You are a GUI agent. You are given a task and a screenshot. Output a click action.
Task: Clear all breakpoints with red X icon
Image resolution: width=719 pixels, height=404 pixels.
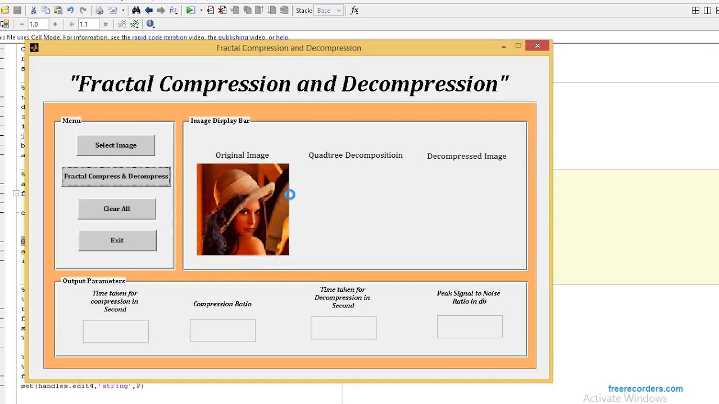[x=222, y=10]
